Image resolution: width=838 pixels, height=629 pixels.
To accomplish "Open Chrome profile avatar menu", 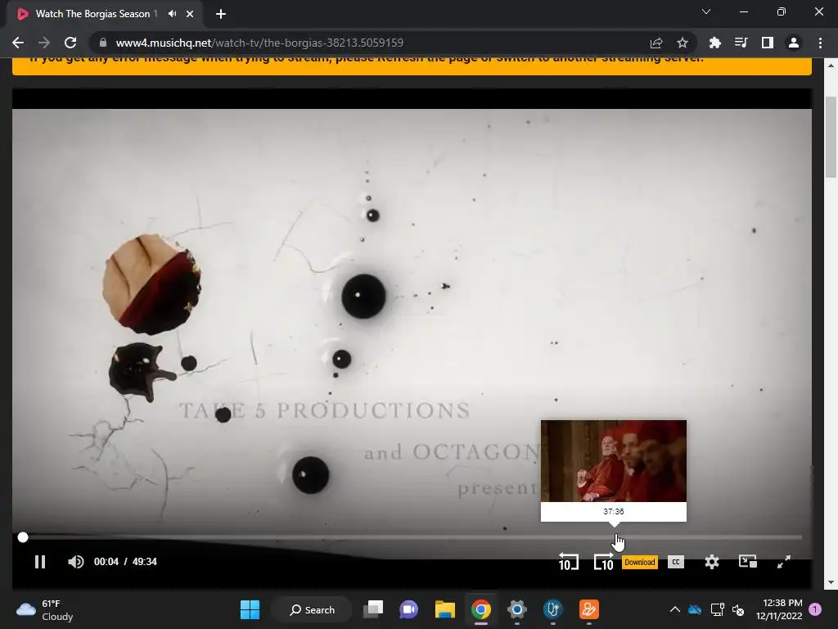I will [794, 43].
